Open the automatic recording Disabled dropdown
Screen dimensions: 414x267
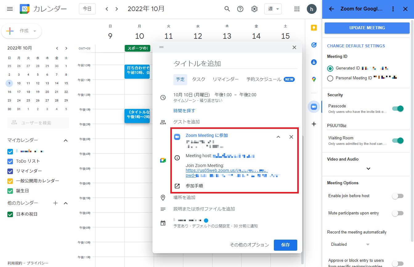350,245
